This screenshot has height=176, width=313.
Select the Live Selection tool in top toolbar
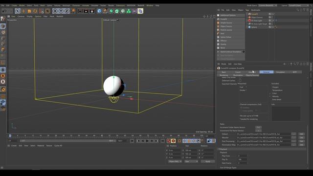[x=18, y=11]
